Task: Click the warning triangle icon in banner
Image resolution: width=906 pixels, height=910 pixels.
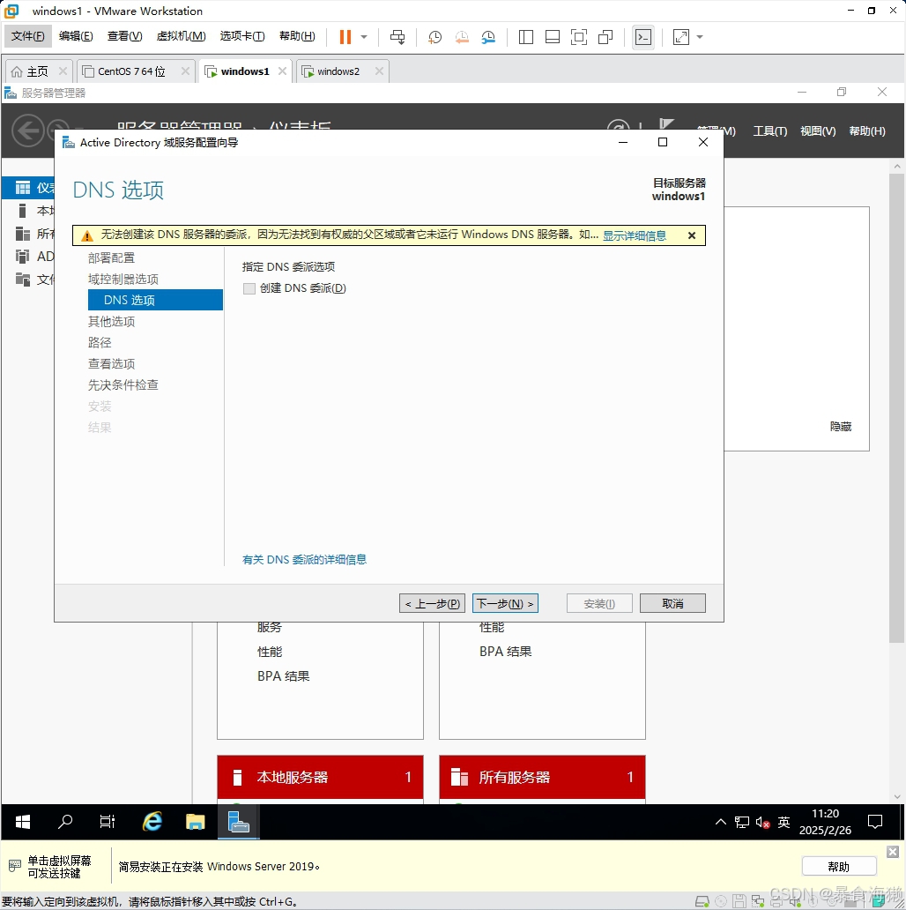Action: pos(87,235)
